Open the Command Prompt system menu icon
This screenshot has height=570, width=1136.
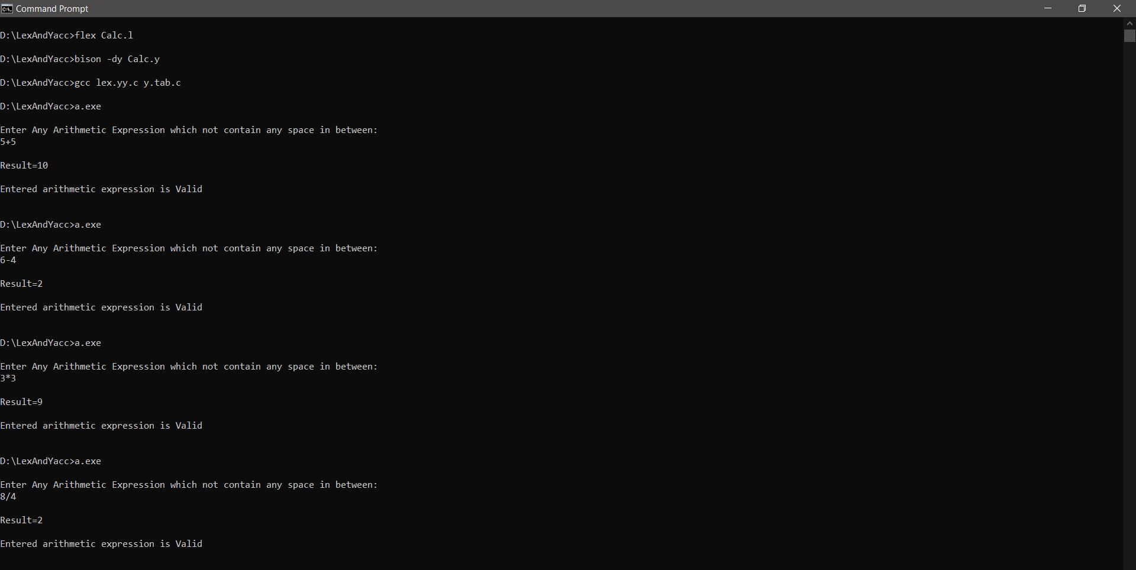pyautogui.click(x=7, y=8)
